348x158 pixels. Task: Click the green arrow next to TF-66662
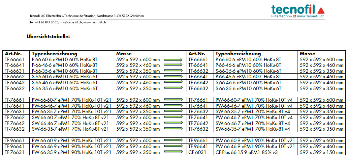(x=174, y=77)
